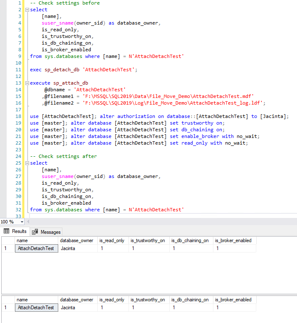Click [Jacinta] on line 18
Screen dimensions: 297x323
[x=273, y=116]
